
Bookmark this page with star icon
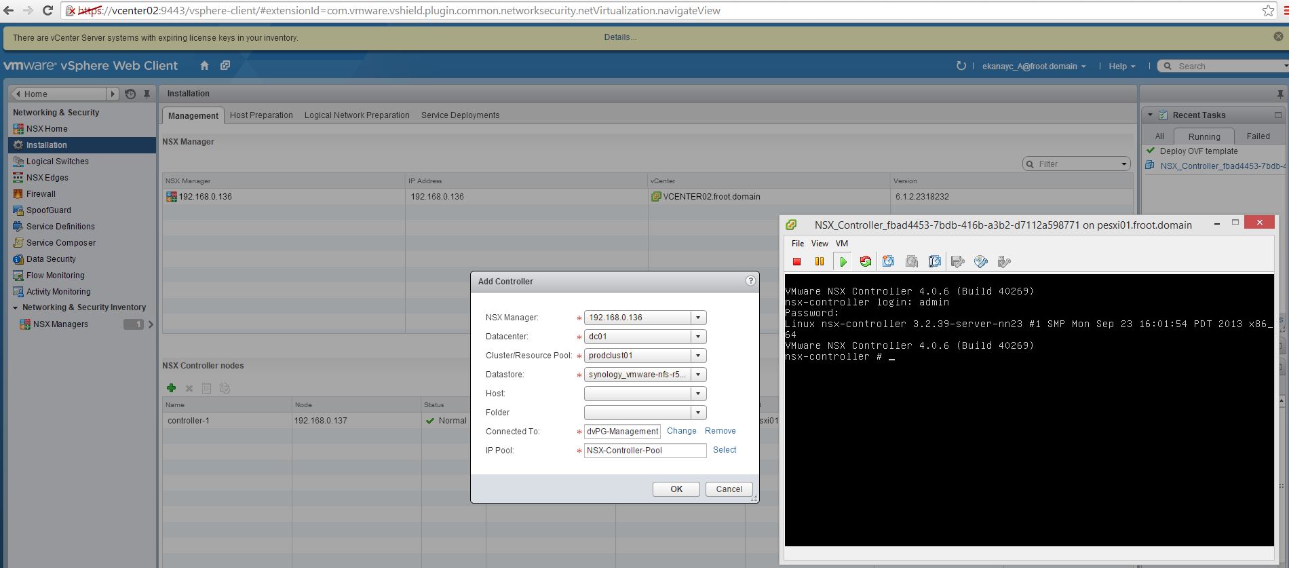click(1268, 10)
